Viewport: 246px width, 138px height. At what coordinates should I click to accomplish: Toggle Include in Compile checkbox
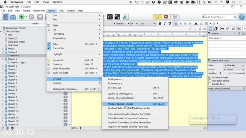coord(210,77)
